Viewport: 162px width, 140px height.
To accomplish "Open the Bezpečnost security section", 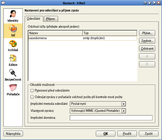I will [x=13, y=75].
